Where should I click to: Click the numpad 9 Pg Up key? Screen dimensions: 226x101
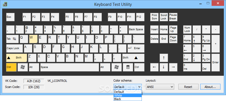click(x=206, y=39)
